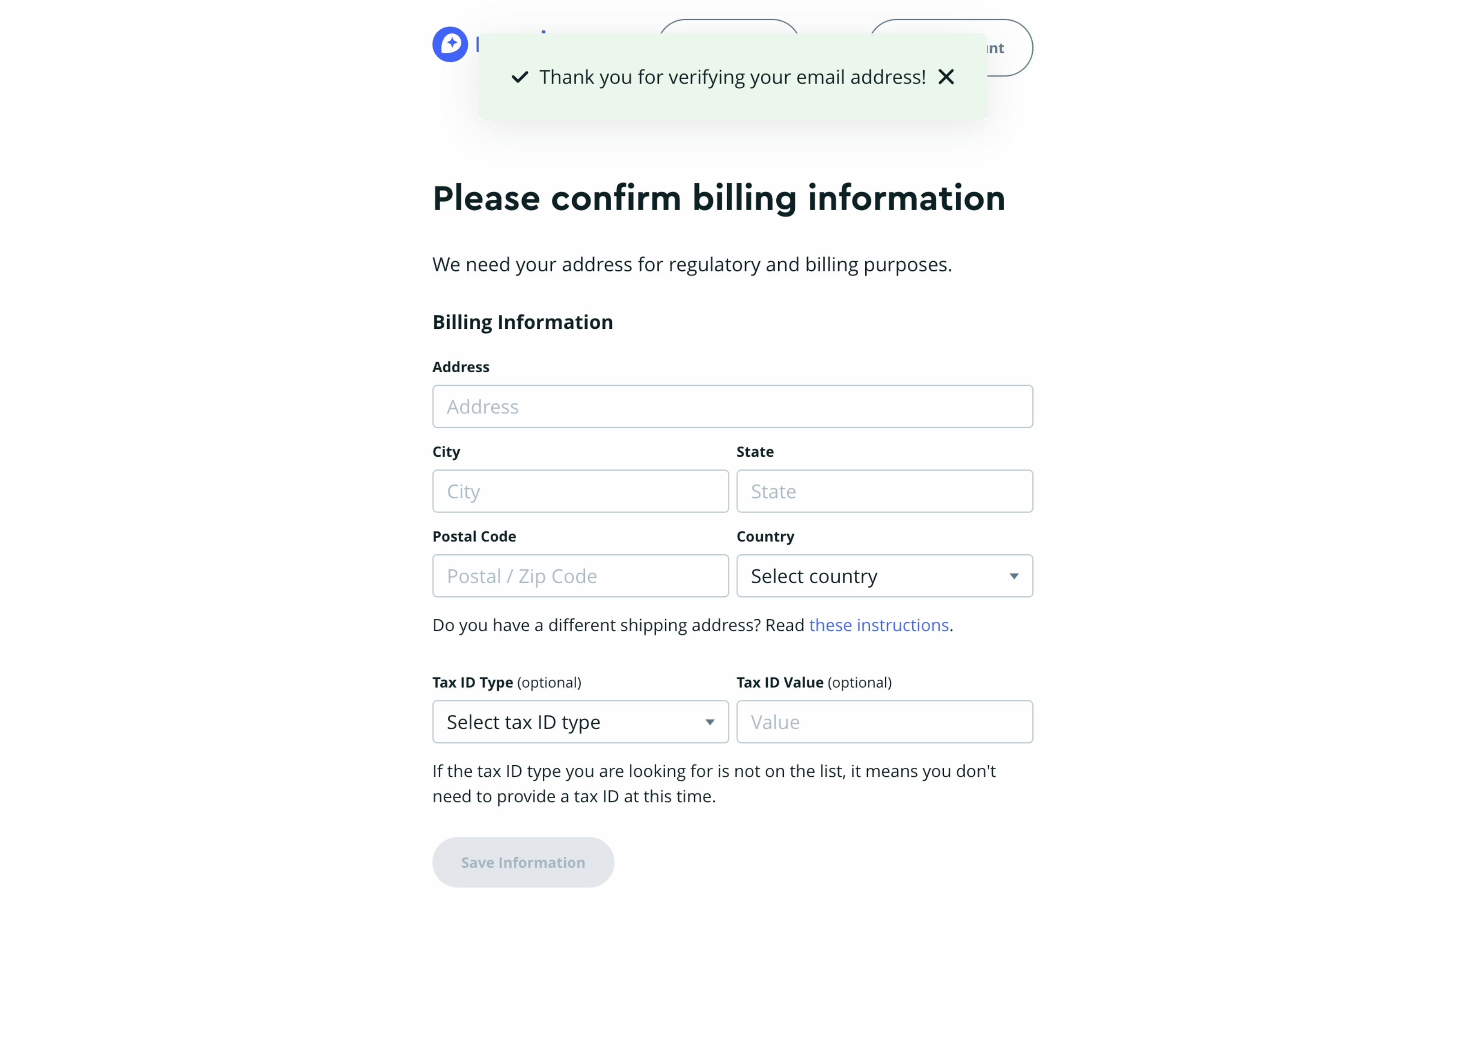Screen dimensions: 1483x1057
Task: Select the State input field
Action: (x=884, y=491)
